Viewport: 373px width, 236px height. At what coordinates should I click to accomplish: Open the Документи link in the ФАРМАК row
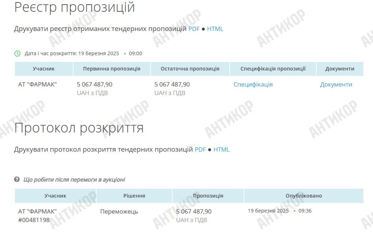pyautogui.click(x=336, y=84)
